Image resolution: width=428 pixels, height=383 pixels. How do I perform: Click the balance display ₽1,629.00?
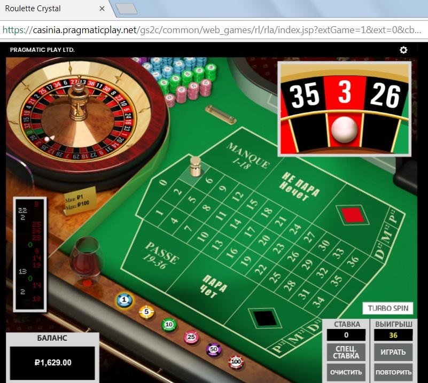tap(53, 363)
